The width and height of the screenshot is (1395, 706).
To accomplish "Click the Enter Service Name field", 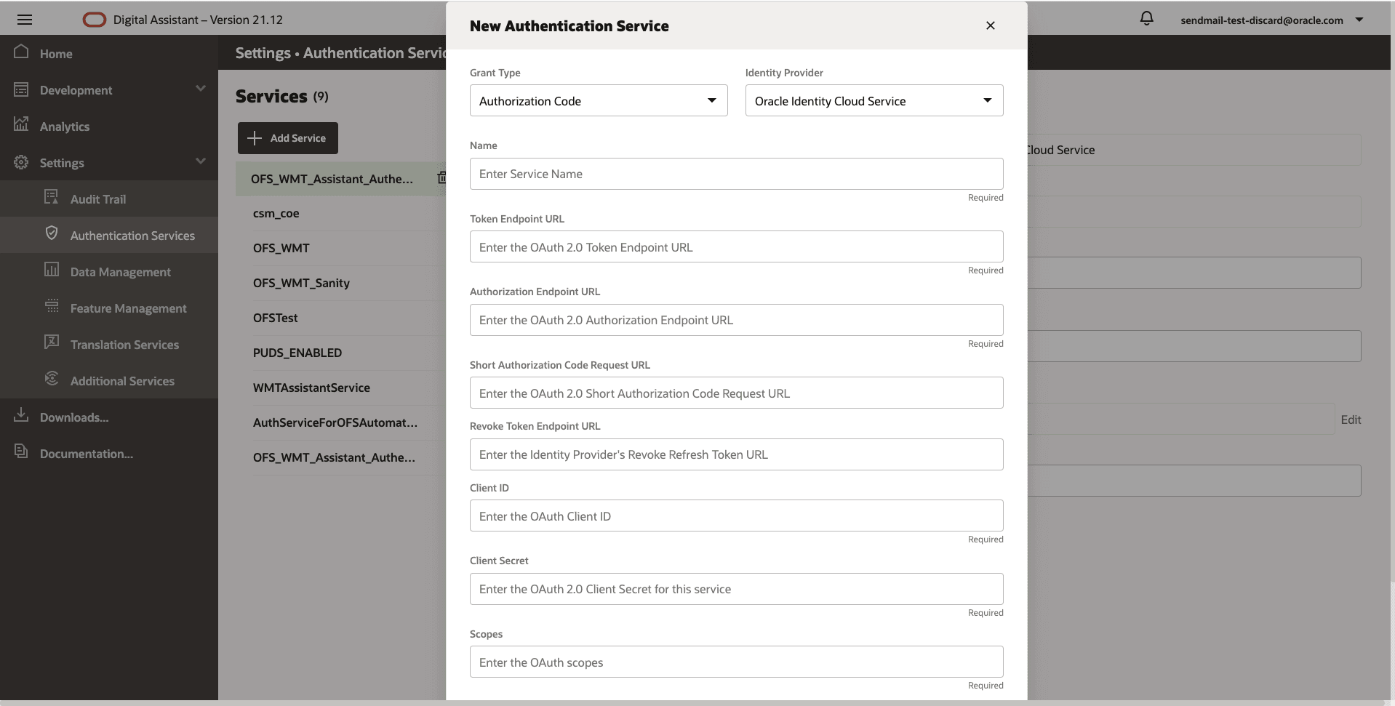I will pyautogui.click(x=736, y=173).
